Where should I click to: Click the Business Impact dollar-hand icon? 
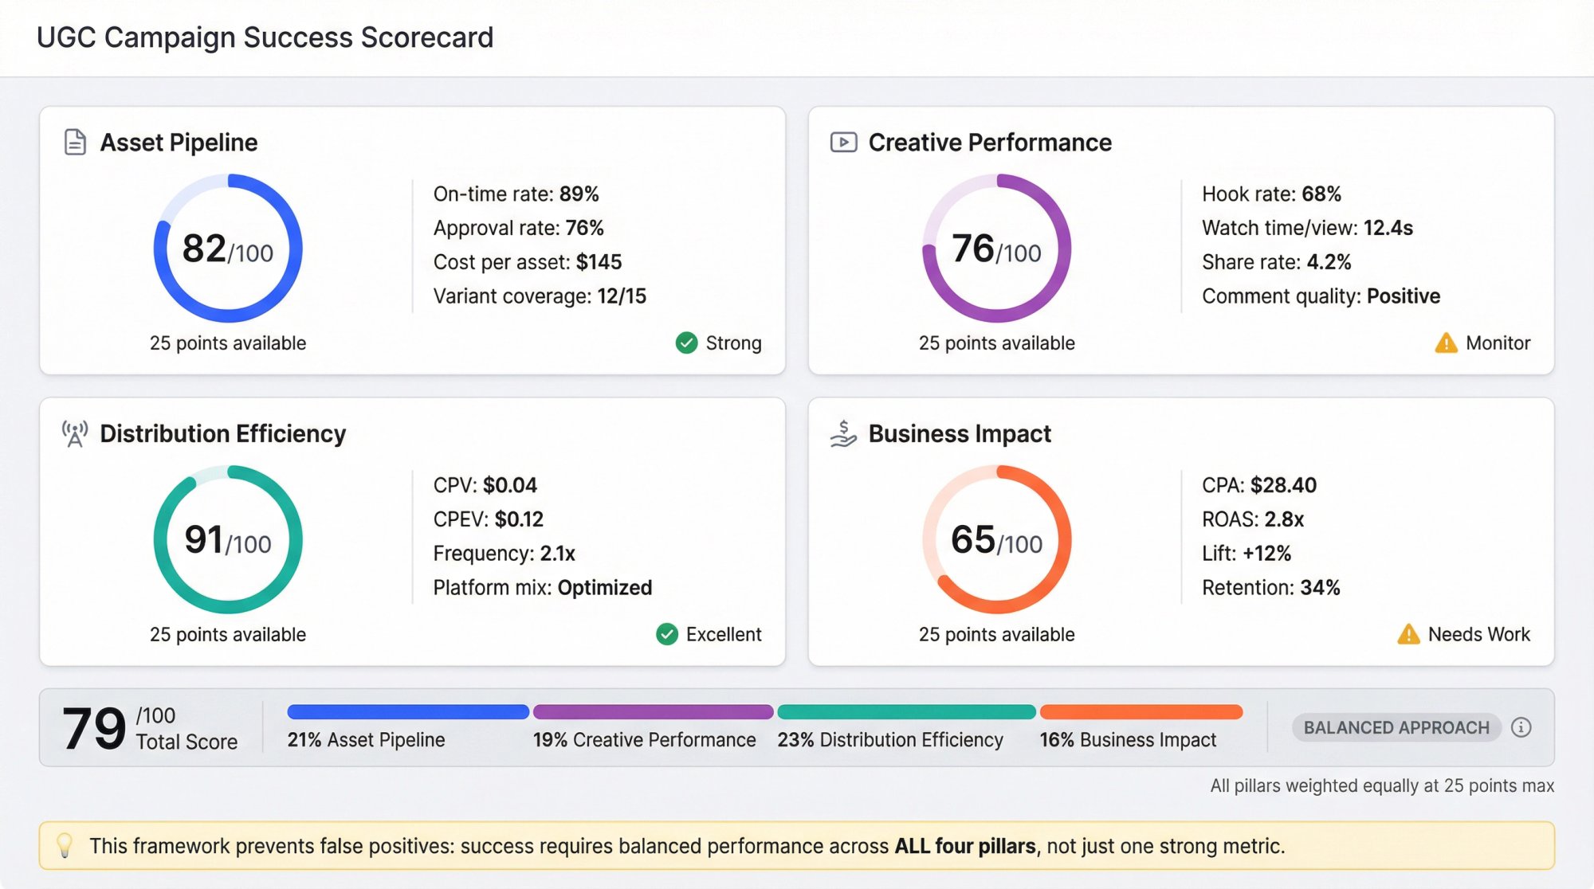[843, 433]
